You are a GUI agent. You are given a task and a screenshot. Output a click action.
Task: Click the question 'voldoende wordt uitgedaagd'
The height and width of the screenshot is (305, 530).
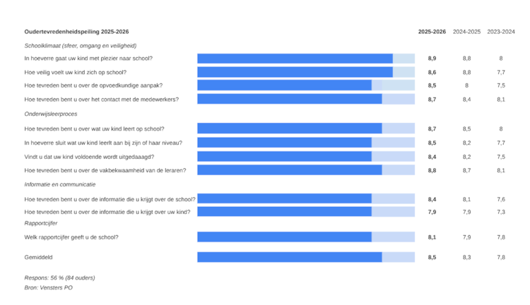[x=89, y=157]
